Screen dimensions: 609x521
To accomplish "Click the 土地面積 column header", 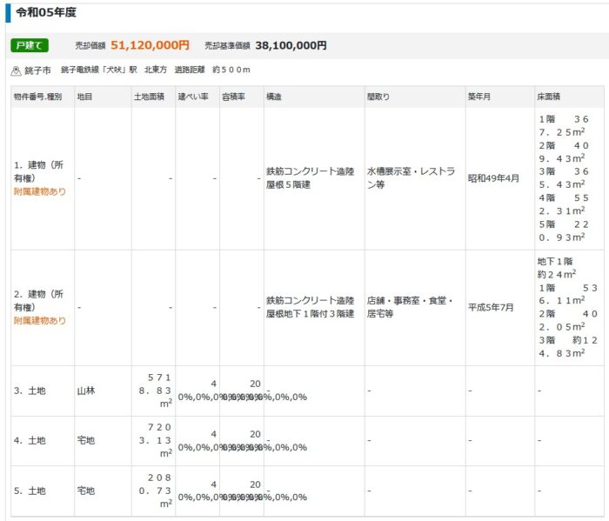I will coord(149,96).
